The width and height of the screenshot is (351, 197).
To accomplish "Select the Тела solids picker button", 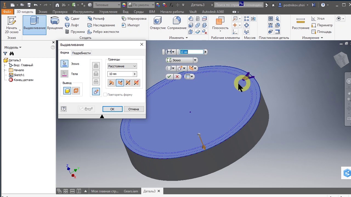I will [64, 74].
